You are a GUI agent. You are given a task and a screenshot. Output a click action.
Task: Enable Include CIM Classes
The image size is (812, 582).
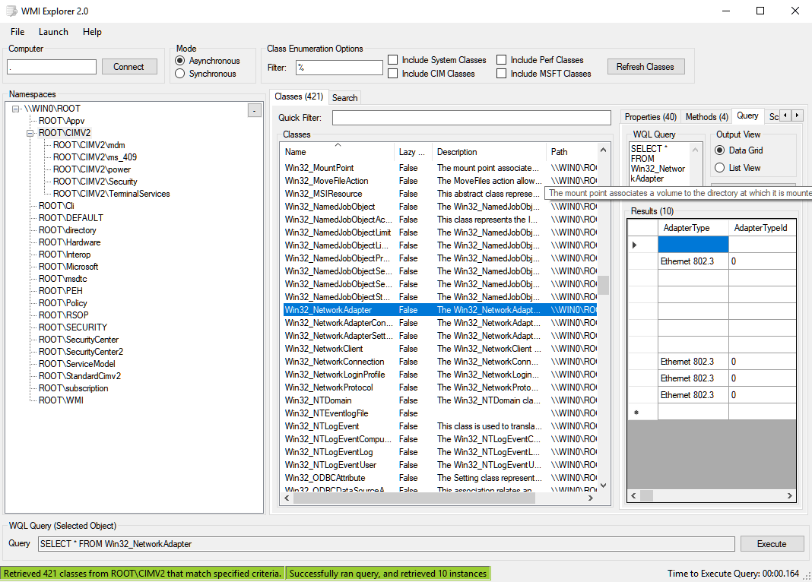tap(432, 74)
